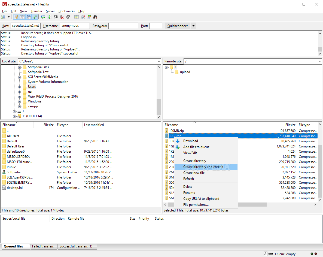323x257 pixels.
Task: Cancel the current operation flag icon
Action: (x=56, y=17)
